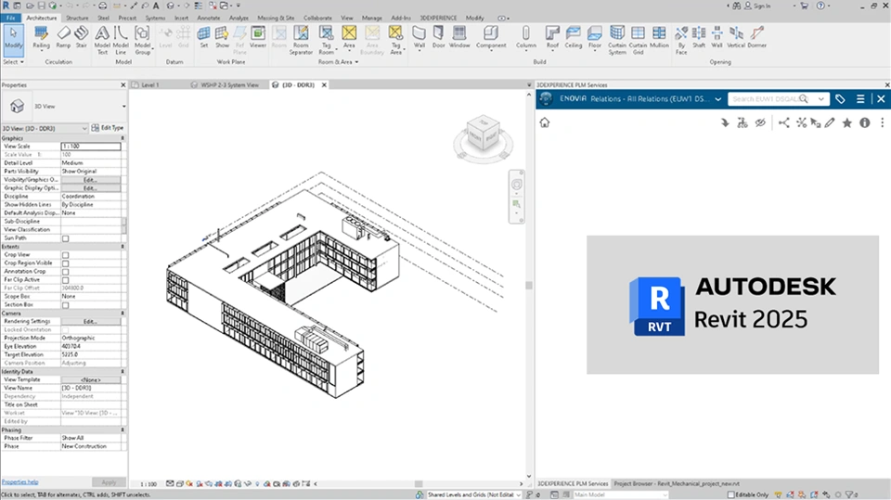Screen dimensions: 891x500
Task: Pick the Window tool
Action: (x=459, y=37)
